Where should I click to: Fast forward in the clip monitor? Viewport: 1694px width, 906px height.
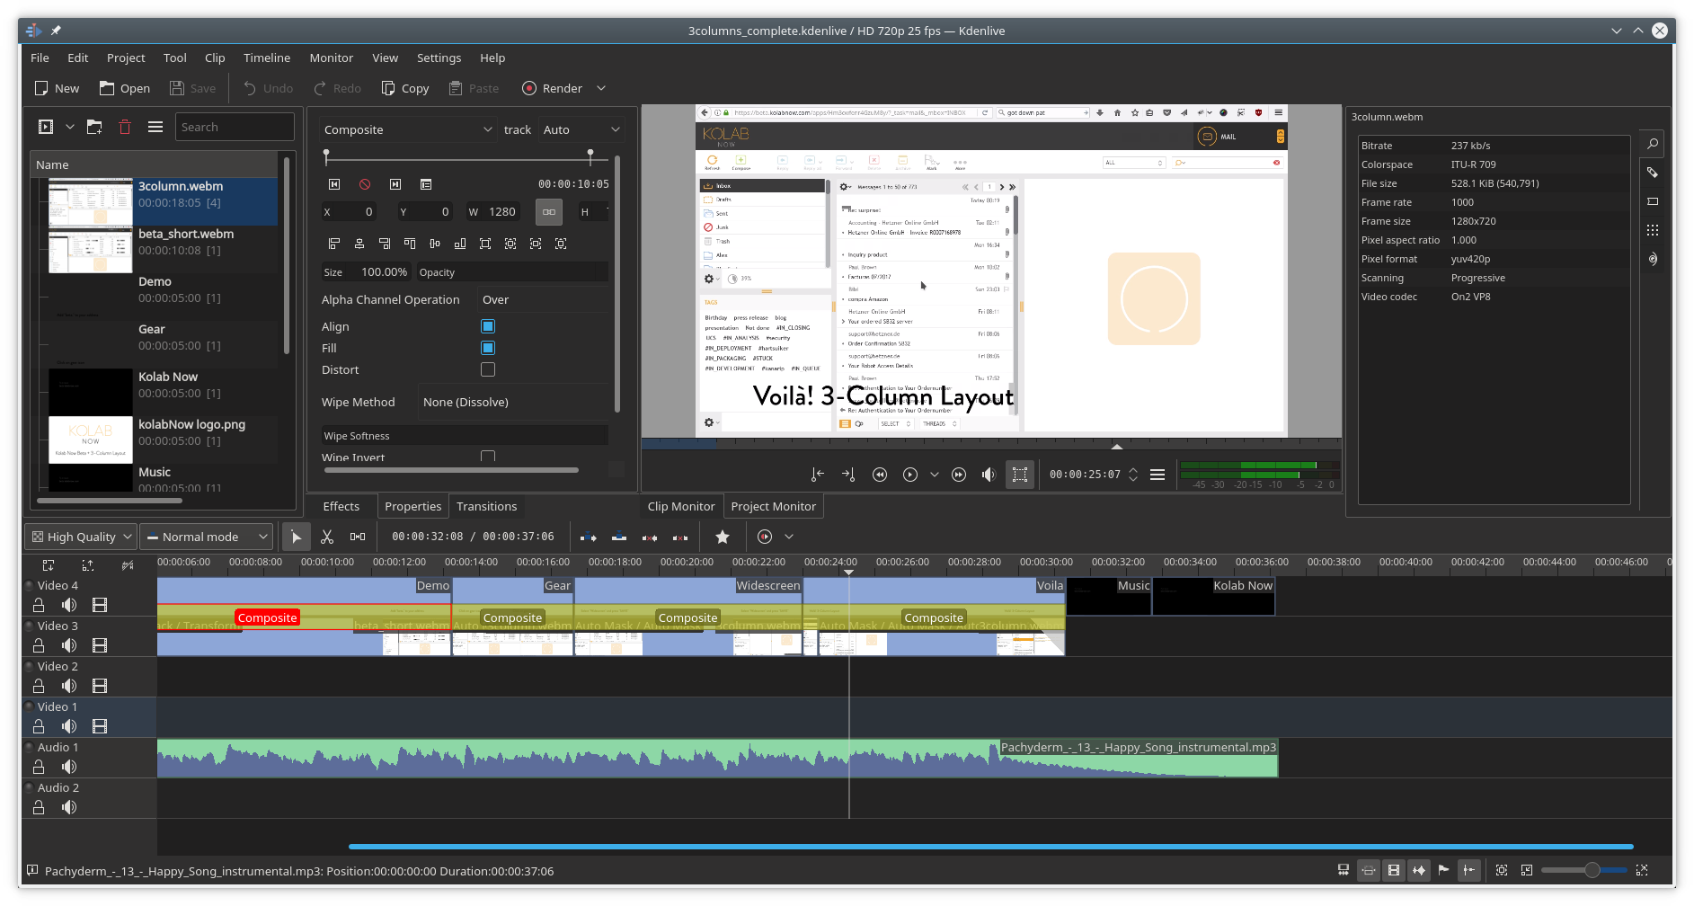959,475
